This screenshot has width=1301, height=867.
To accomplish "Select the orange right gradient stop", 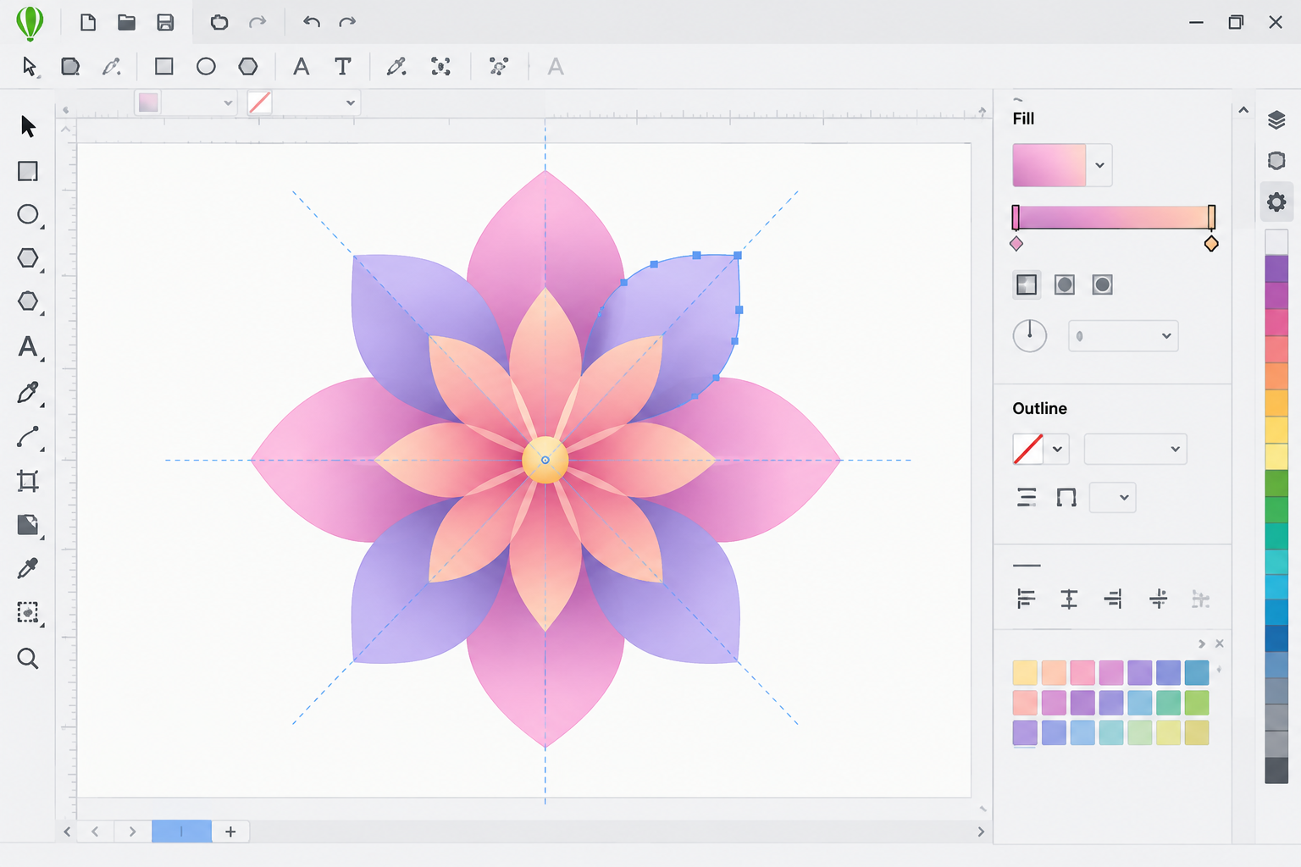I will click(1211, 244).
